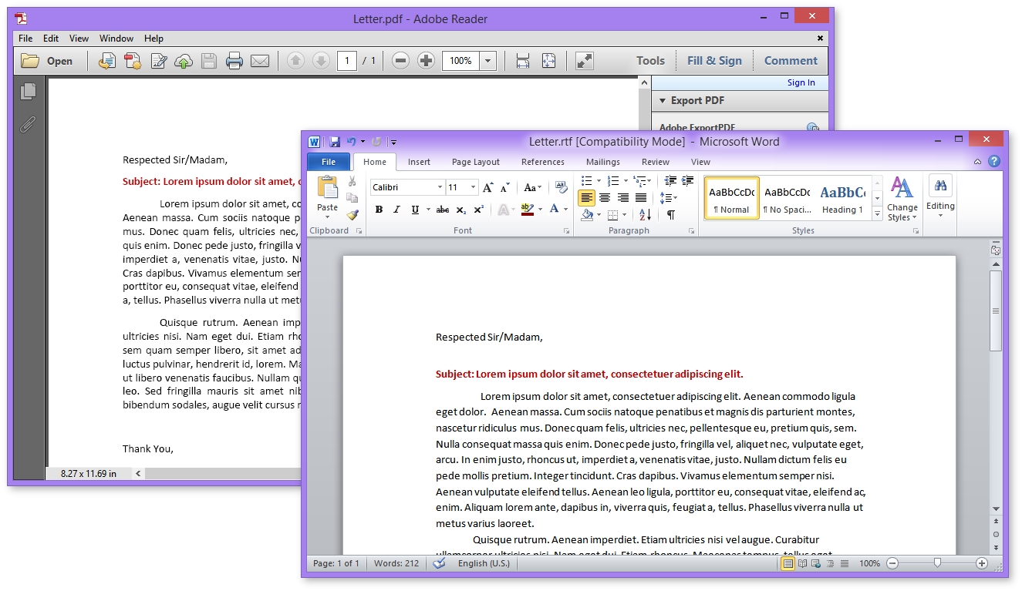Click the Word Help question mark icon
This screenshot has width=1022, height=591.
994,161
